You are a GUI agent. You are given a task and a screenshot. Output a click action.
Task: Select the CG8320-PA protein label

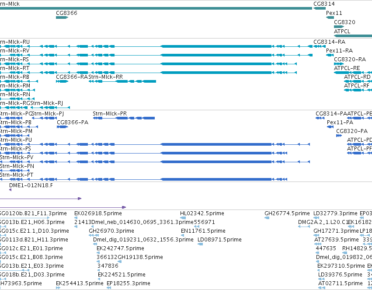point(352,131)
